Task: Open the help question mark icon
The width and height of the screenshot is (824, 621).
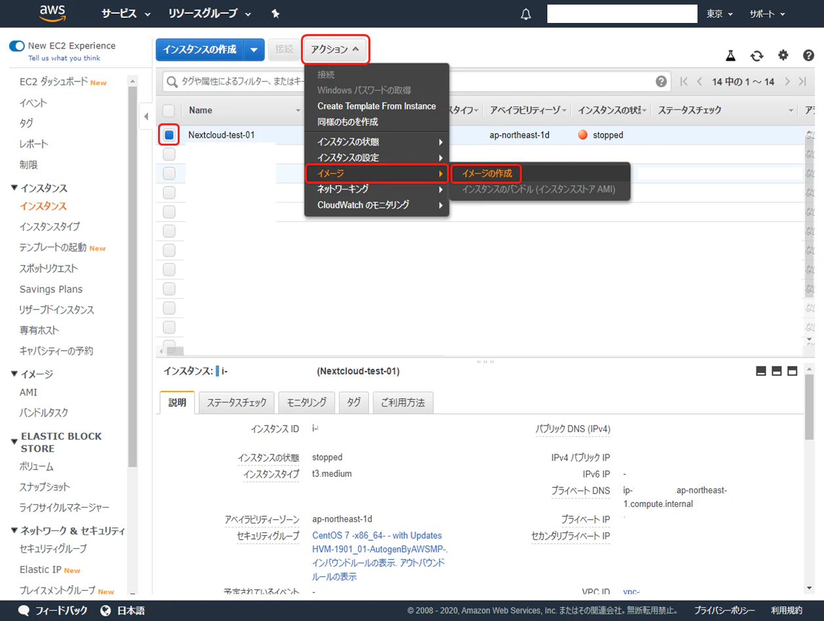Action: pos(809,56)
